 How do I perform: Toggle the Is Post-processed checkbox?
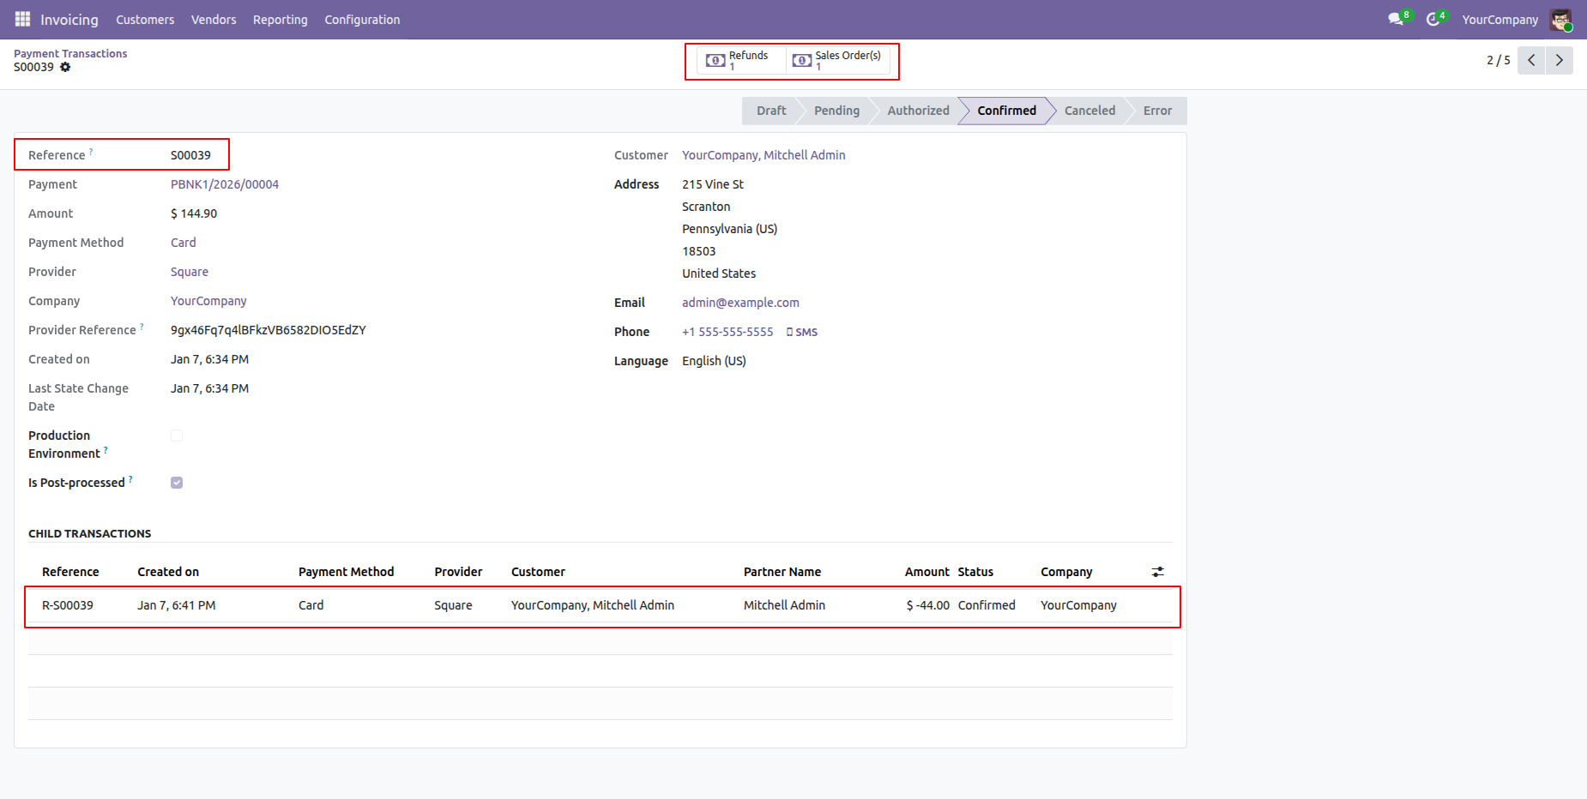pos(177,483)
